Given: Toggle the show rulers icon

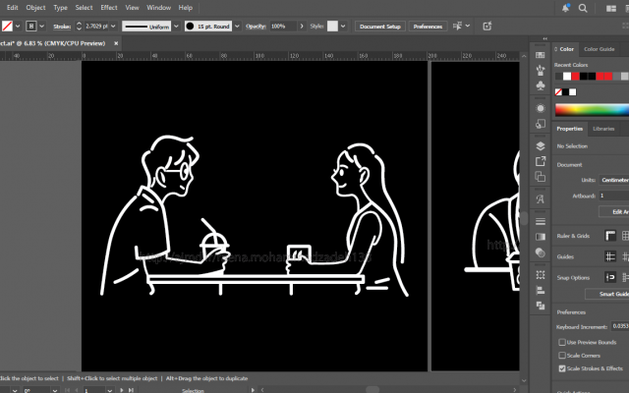Looking at the screenshot, I should point(610,236).
